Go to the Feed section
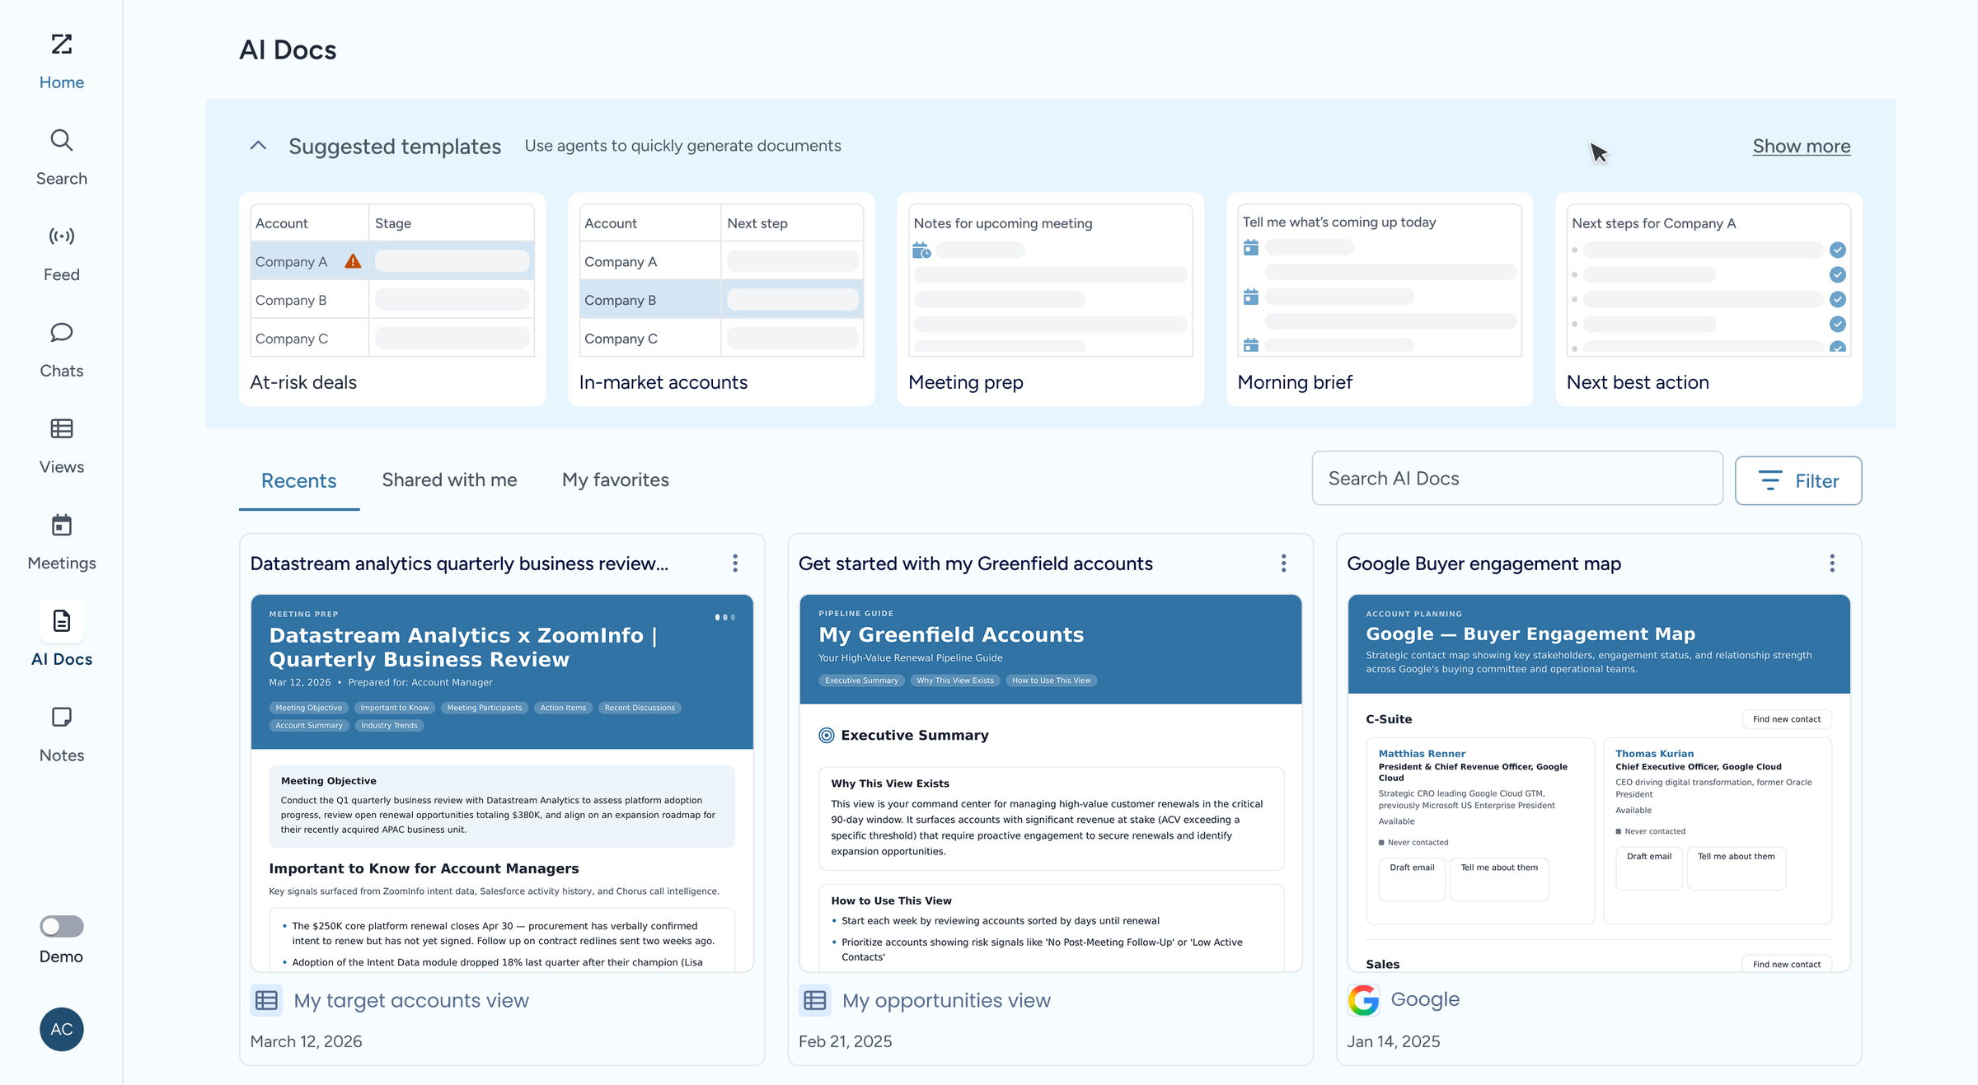The width and height of the screenshot is (1978, 1085). click(x=62, y=254)
